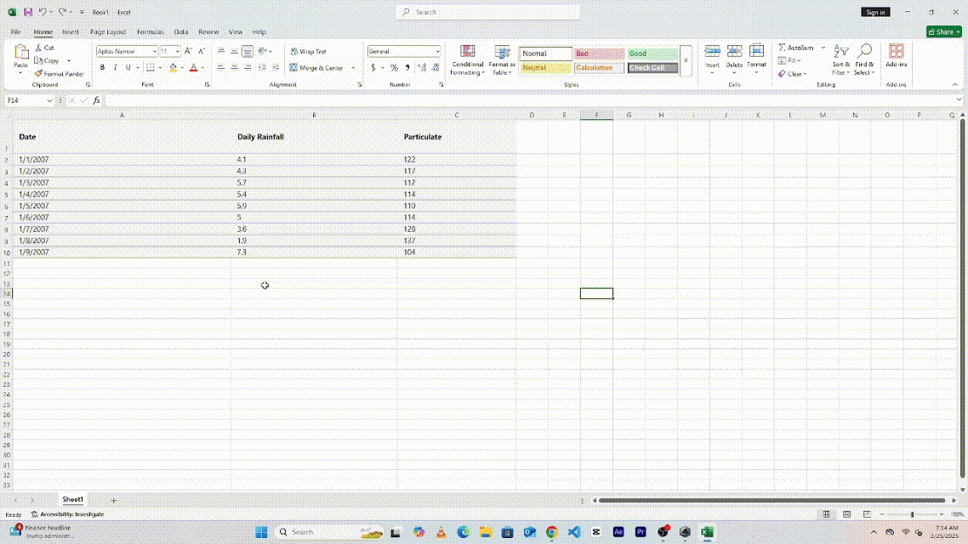Click Delete cells icon
968x544 pixels.
[734, 52]
